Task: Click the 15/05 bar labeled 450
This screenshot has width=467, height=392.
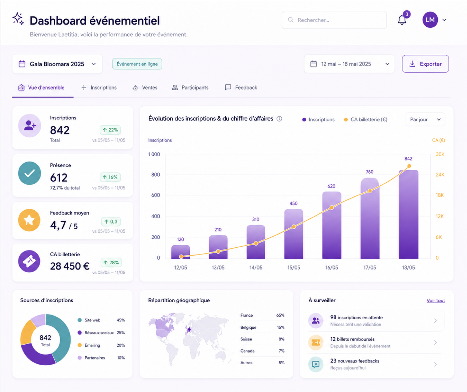Action: [x=294, y=234]
